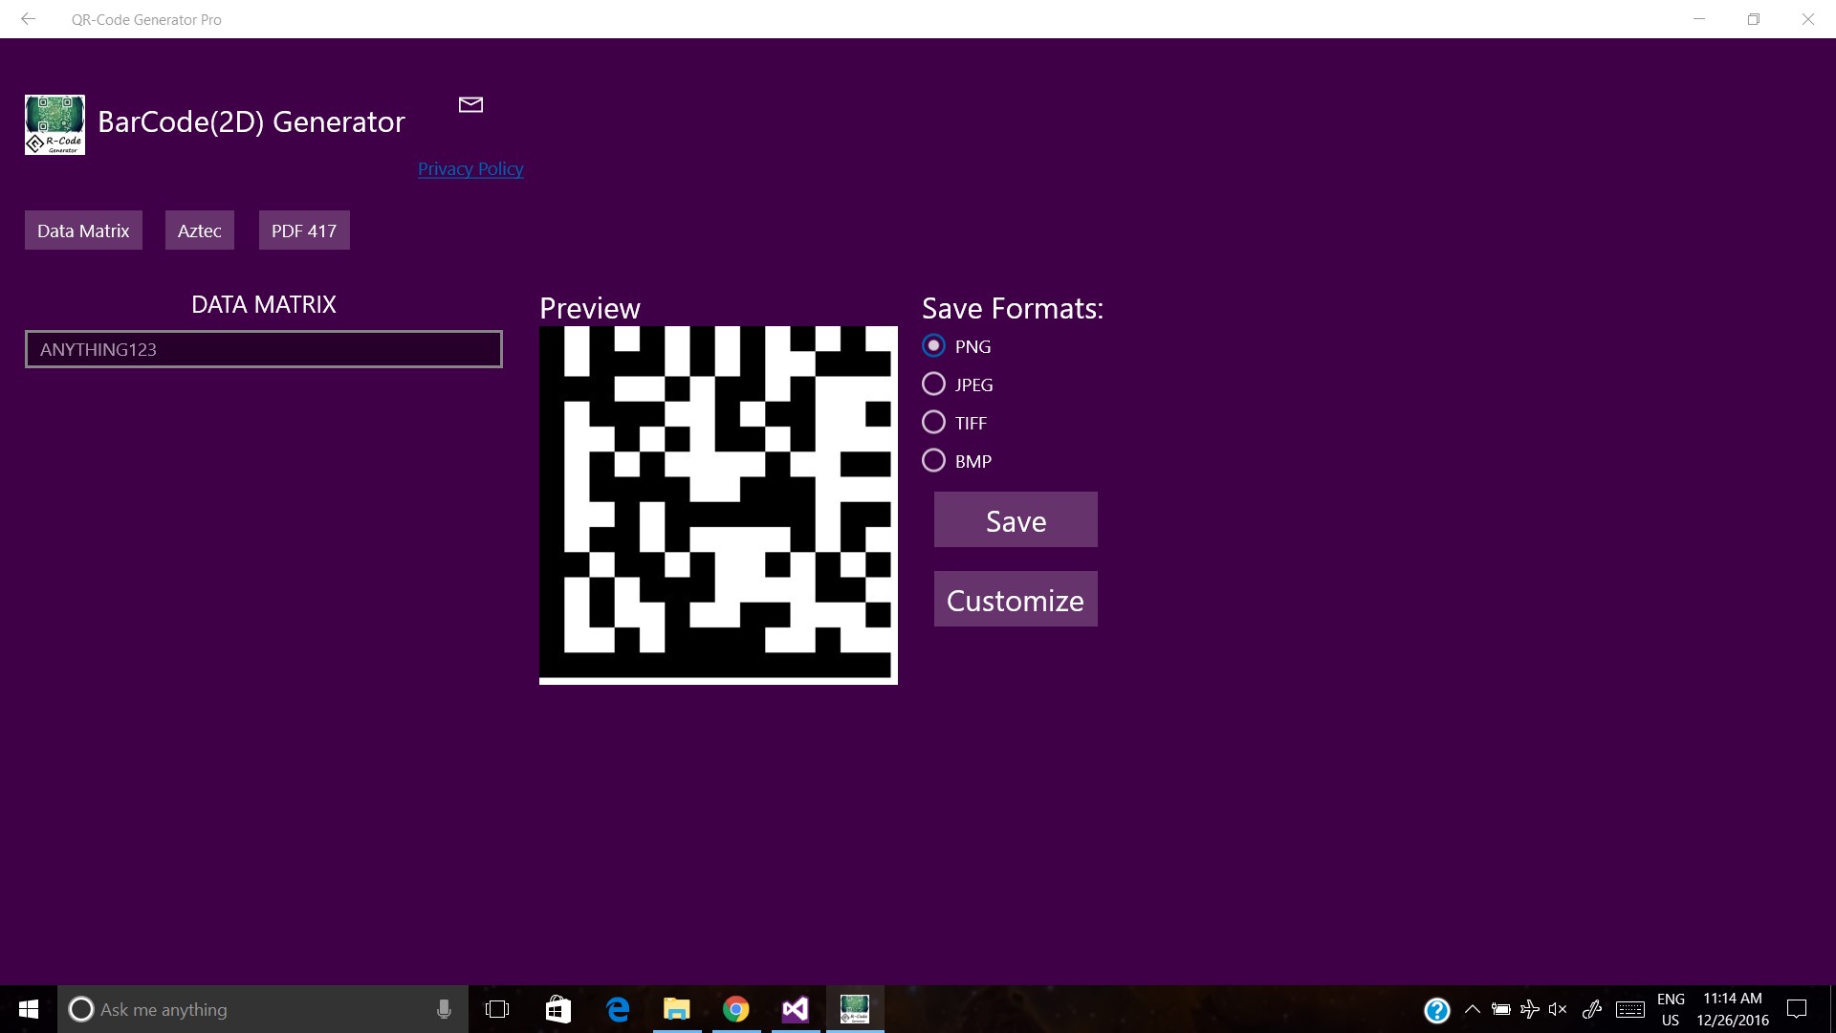Switch to the PDF 417 barcode type
The height and width of the screenshot is (1033, 1836).
(x=304, y=231)
